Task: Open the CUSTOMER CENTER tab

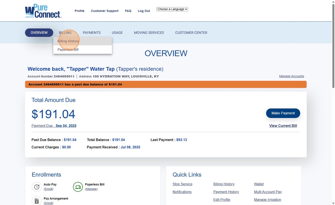Action: (191, 33)
